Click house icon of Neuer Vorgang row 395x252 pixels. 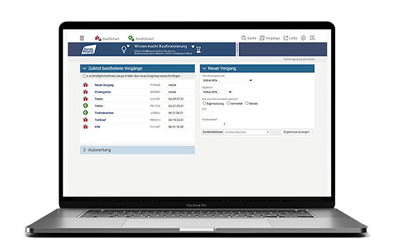(x=85, y=85)
